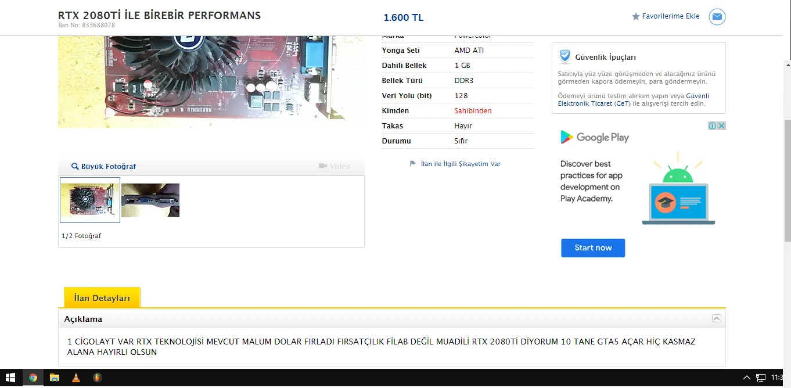
Task: Click İlan No: 833688078 text
Action: (87, 26)
